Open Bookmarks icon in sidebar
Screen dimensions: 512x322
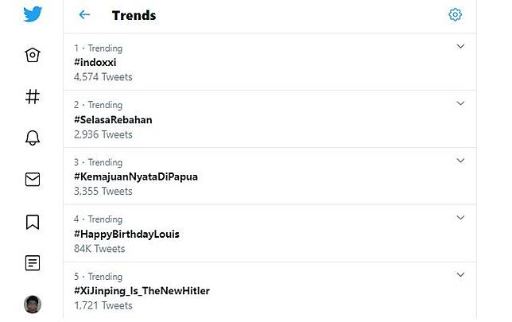point(33,222)
